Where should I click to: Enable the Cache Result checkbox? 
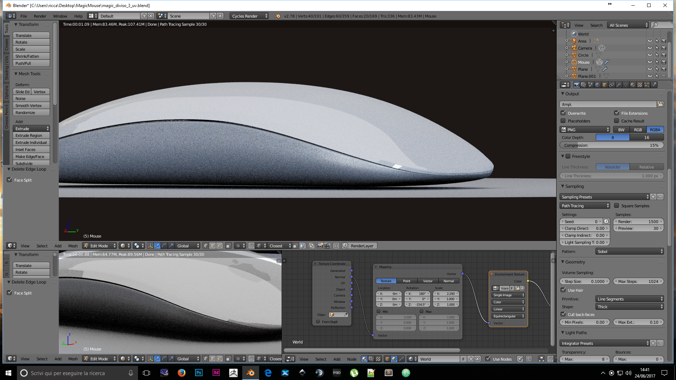click(616, 121)
